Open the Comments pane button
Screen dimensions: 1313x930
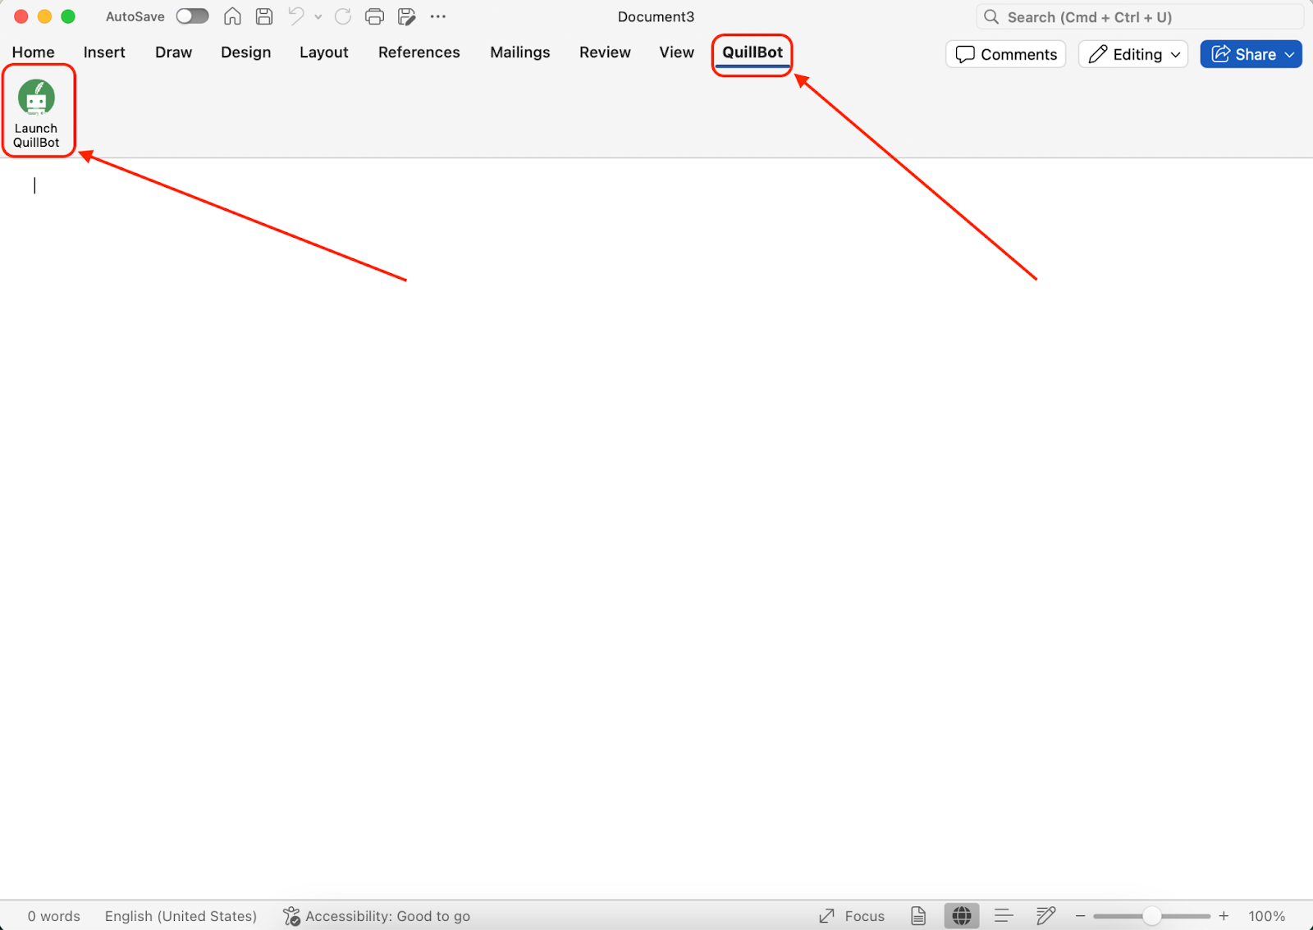(x=1006, y=54)
